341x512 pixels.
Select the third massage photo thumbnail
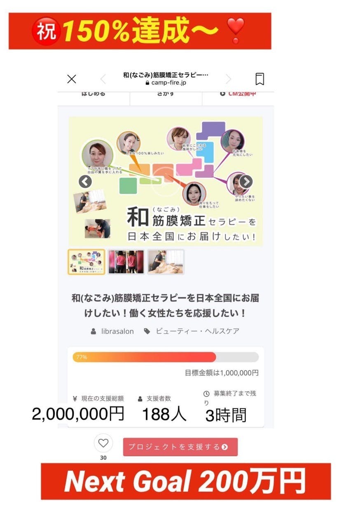[x=166, y=262]
